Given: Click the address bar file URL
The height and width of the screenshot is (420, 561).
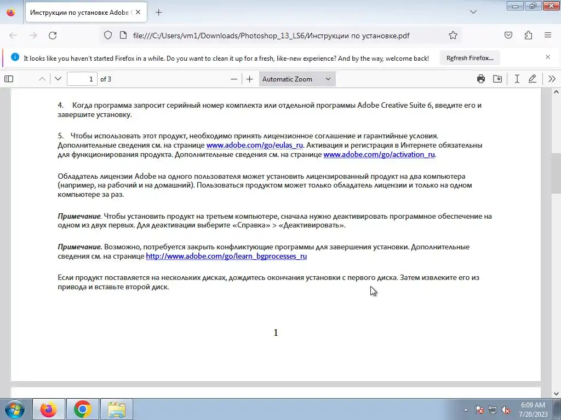Looking at the screenshot, I should (271, 36).
